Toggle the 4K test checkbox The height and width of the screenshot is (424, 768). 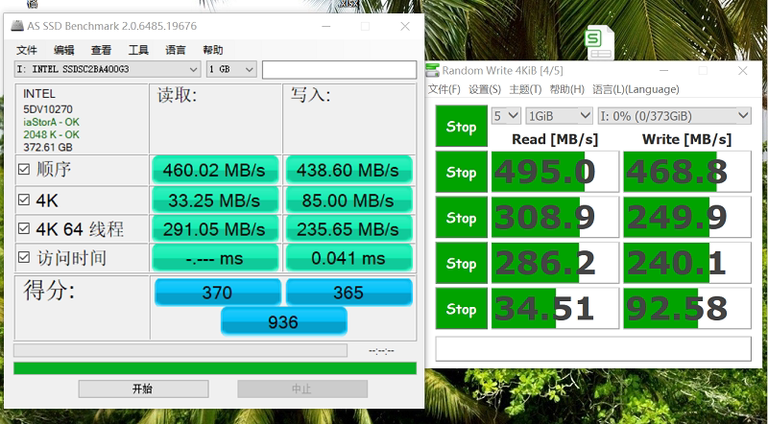[23, 200]
